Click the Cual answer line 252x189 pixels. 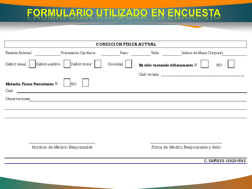132,92
